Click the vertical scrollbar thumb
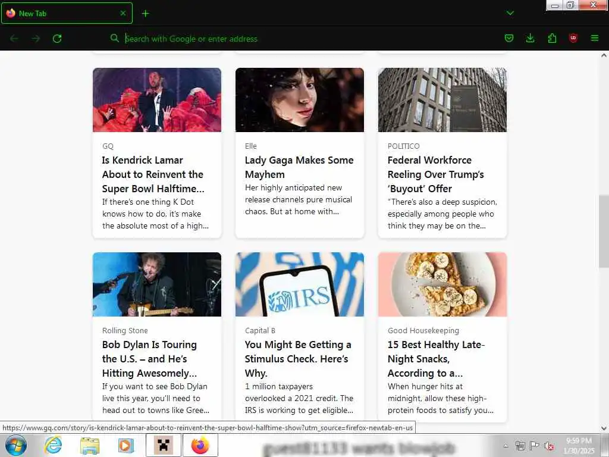609x457 pixels. [604, 231]
